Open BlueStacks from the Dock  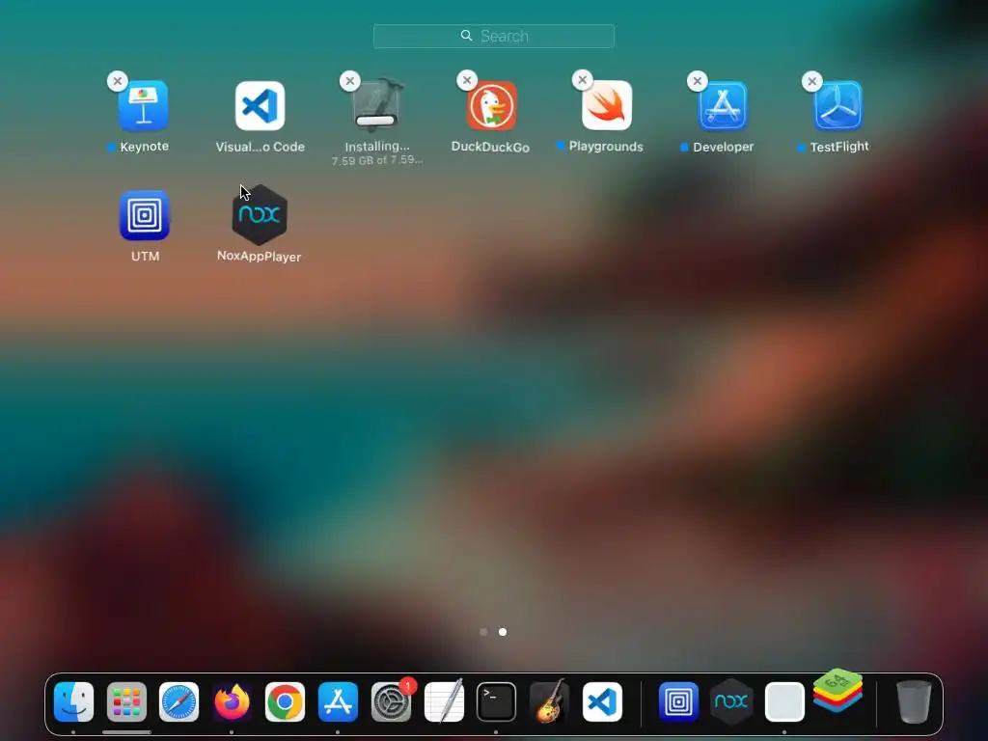(837, 691)
